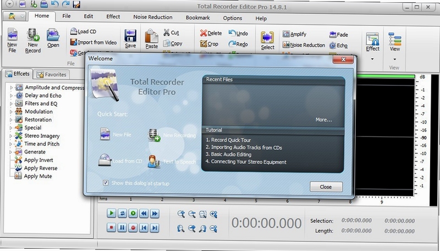Expand the Stereo Imagery category

[11, 136]
